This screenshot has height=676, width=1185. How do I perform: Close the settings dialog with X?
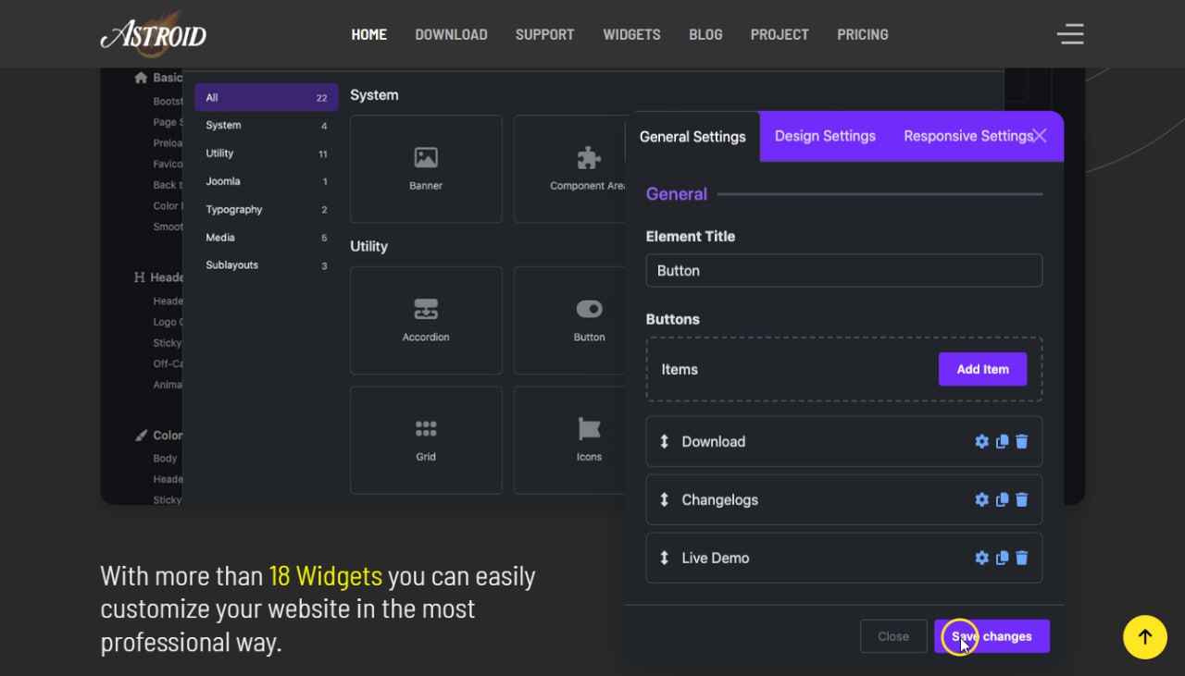click(x=1040, y=136)
